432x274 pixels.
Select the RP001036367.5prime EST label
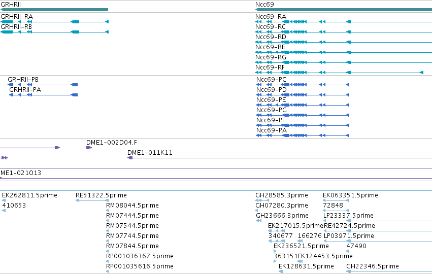coord(140,257)
